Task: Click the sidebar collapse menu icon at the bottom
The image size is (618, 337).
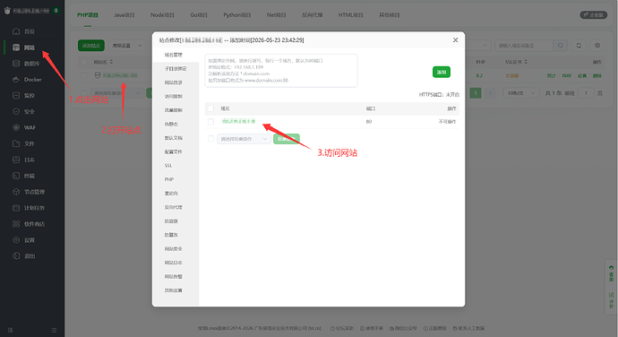Action: pyautogui.click(x=54, y=330)
